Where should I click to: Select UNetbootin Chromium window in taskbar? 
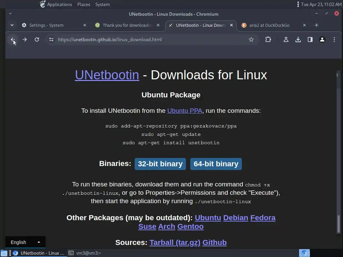pyautogui.click(x=39, y=253)
